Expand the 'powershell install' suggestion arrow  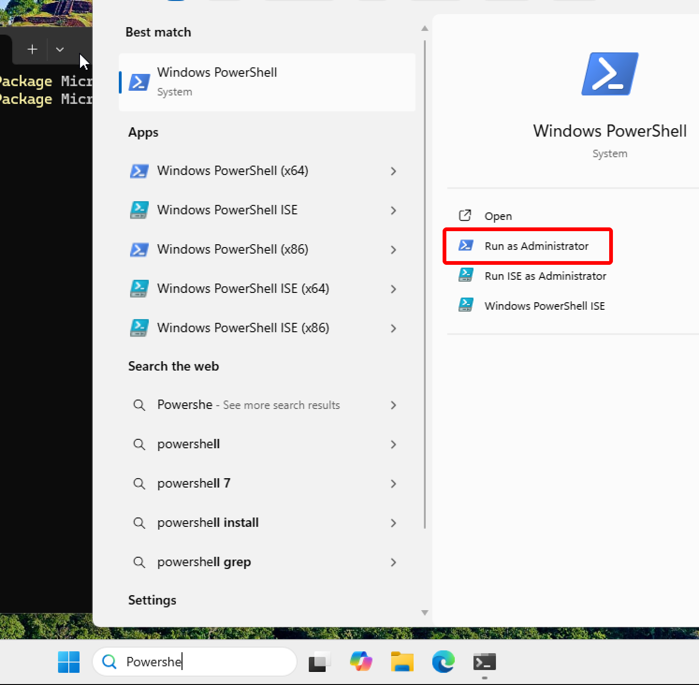click(x=393, y=523)
